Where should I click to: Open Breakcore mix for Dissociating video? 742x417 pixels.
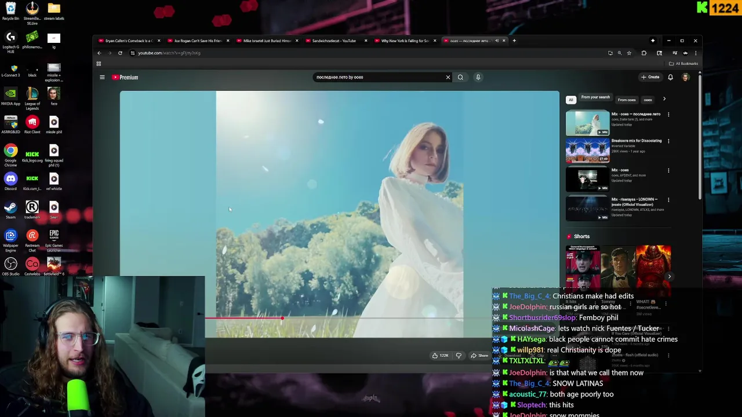[x=587, y=151]
